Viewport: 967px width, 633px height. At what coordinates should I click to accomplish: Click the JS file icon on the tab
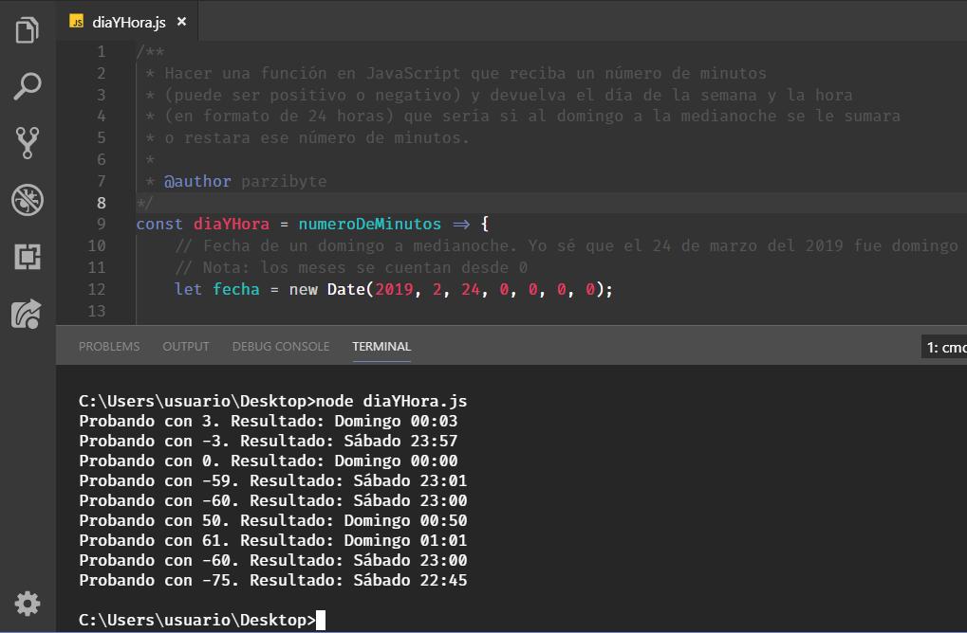(x=78, y=22)
